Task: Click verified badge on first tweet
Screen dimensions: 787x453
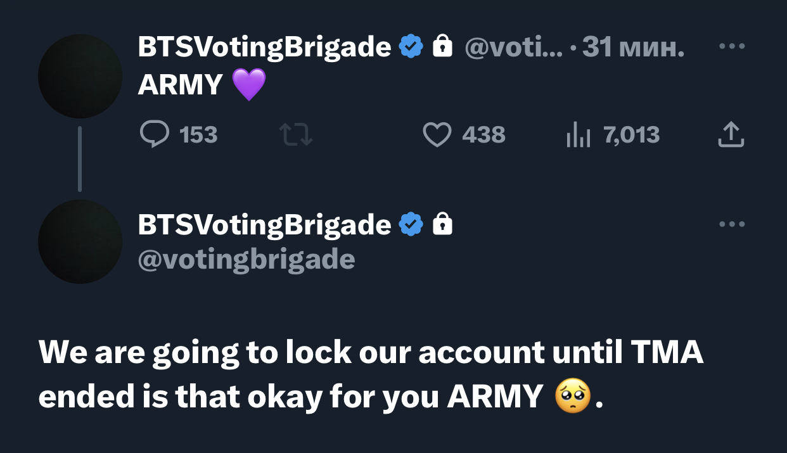Action: click(x=411, y=47)
